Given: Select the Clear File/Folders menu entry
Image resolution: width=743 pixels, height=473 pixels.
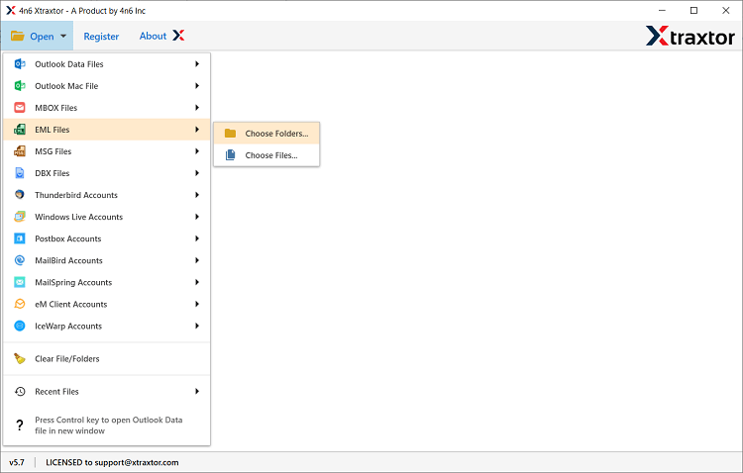Looking at the screenshot, I should coord(107,358).
